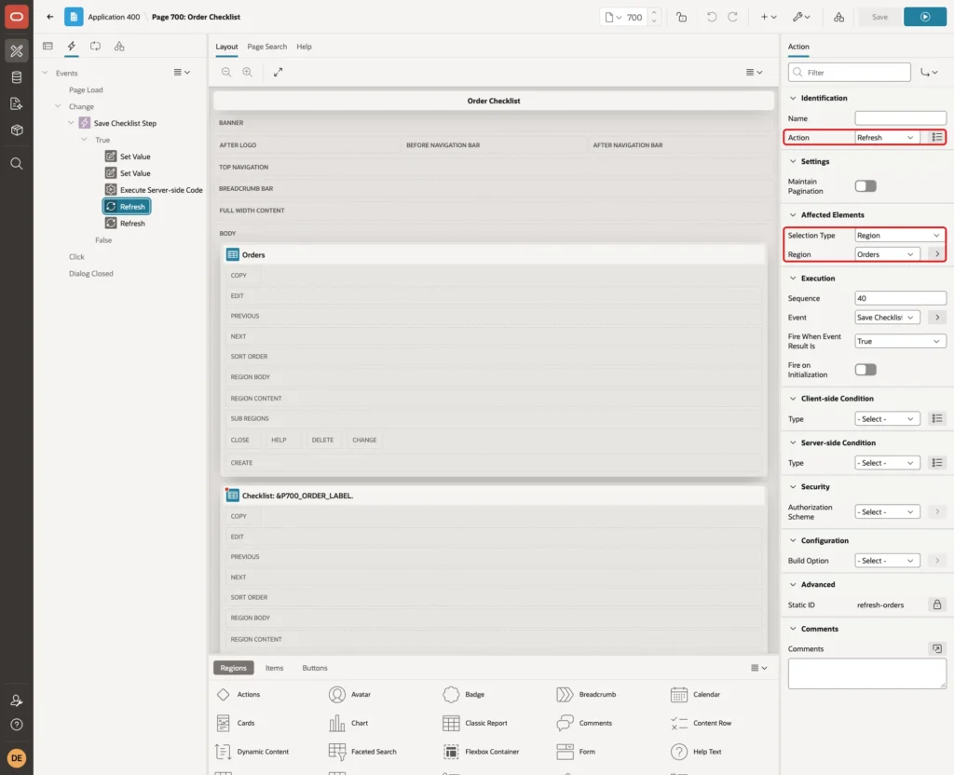The width and height of the screenshot is (954, 775).
Task: Click in the Comments text area
Action: pos(867,674)
